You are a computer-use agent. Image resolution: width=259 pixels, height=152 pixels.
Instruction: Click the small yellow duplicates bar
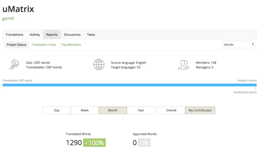pyautogui.click(x=255, y=88)
